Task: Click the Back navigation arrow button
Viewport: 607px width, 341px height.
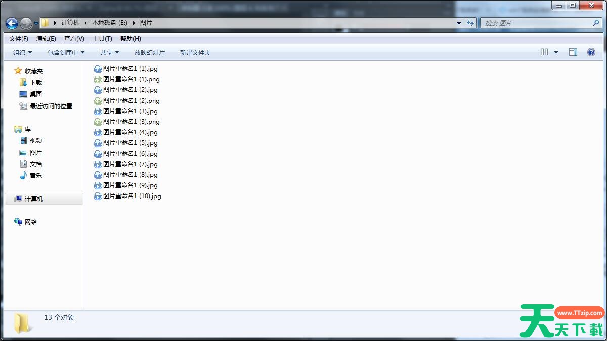Action: point(12,23)
